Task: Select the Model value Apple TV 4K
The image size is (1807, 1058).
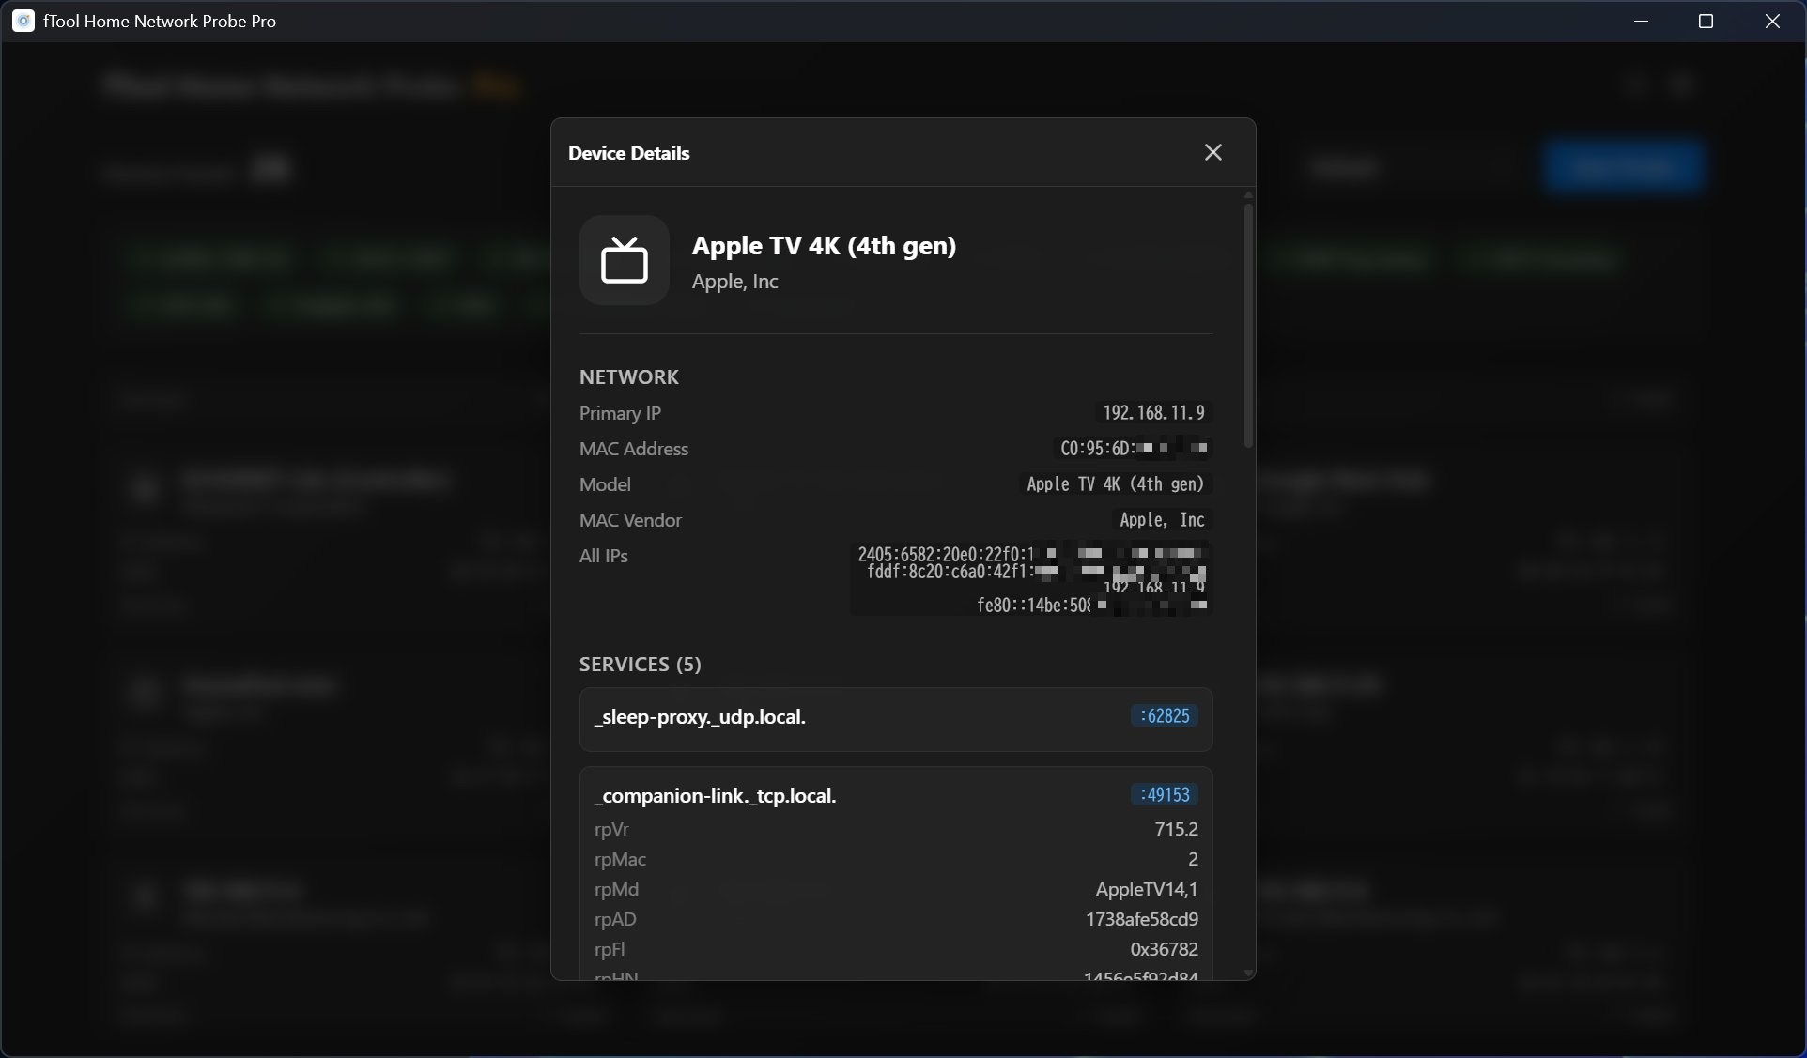Action: click(1114, 483)
